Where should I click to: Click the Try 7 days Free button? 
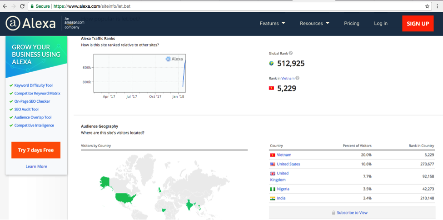pyautogui.click(x=36, y=150)
